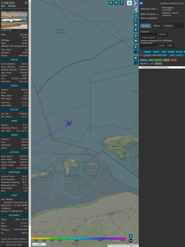Expand sidebar with right chevron button

pyautogui.click(x=136, y=3)
